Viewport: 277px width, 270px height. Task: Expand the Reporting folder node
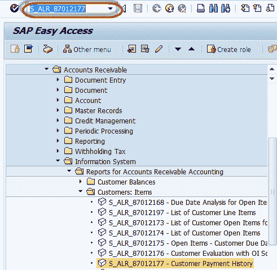(x=58, y=141)
